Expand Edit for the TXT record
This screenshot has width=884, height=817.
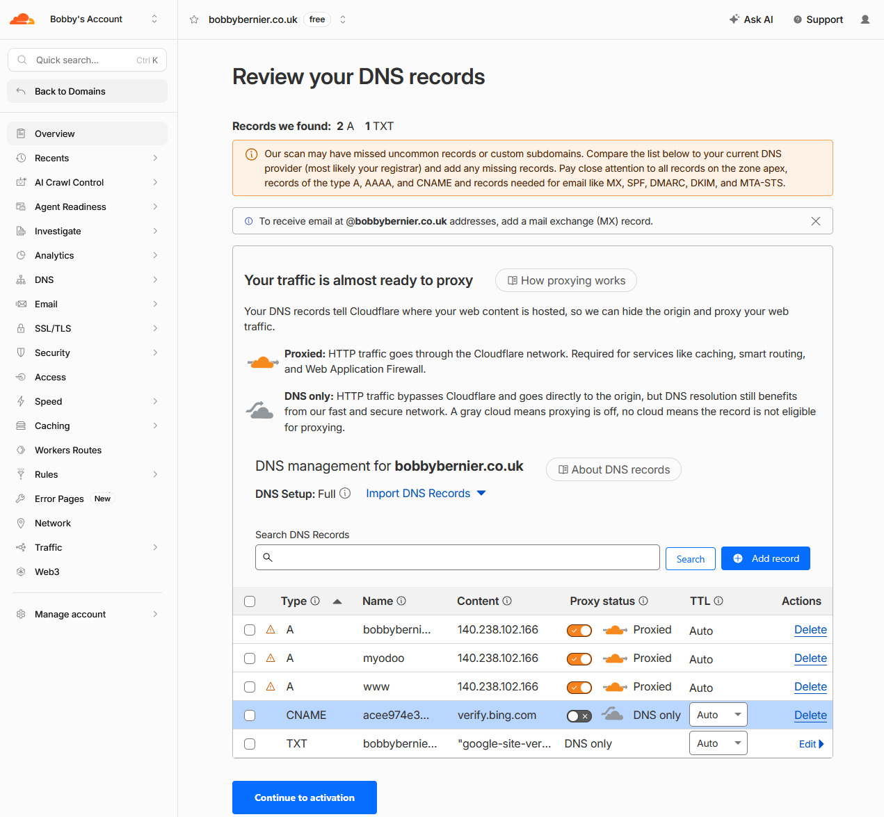811,744
